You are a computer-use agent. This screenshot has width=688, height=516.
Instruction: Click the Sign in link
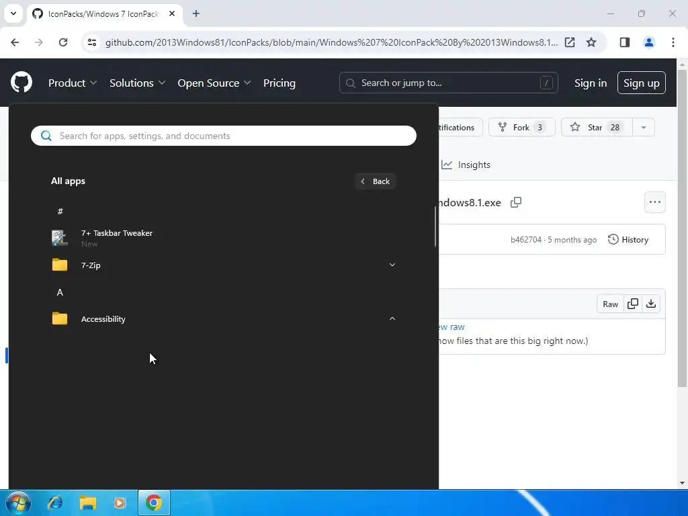point(591,83)
